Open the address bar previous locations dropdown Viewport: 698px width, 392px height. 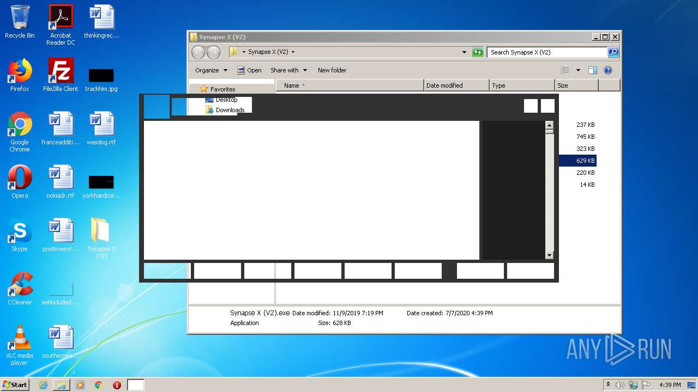(464, 52)
